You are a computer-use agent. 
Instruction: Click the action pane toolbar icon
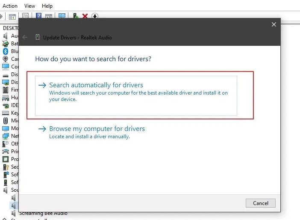49,16
